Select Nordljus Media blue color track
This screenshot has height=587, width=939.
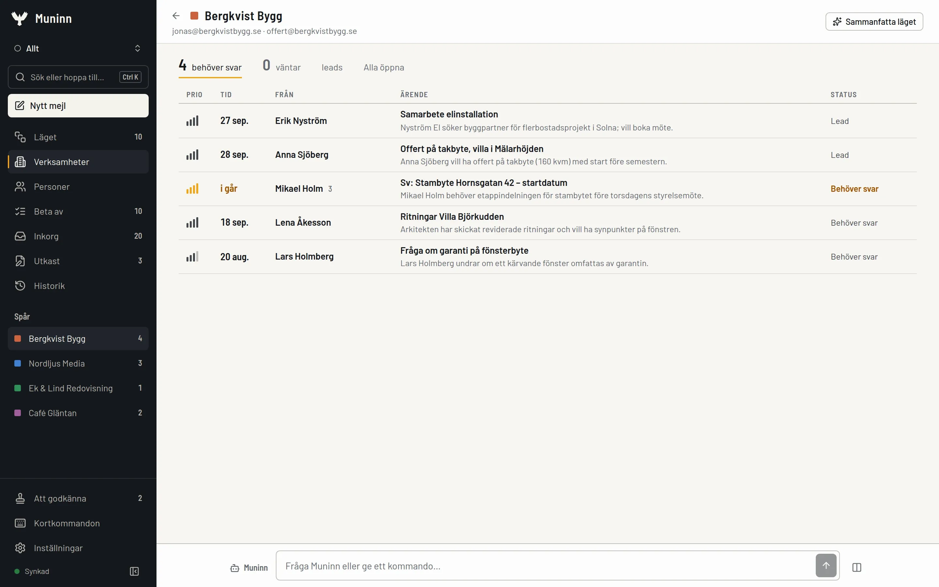(78, 363)
